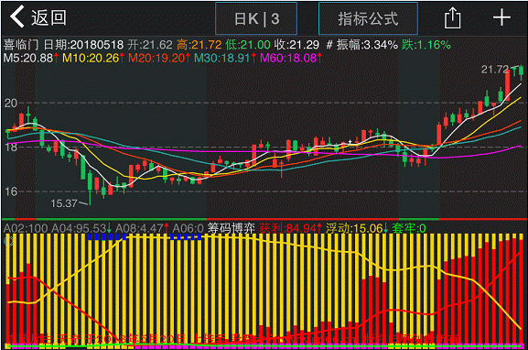
Task: Tap the 喜临门 stock name
Action: tap(21, 45)
